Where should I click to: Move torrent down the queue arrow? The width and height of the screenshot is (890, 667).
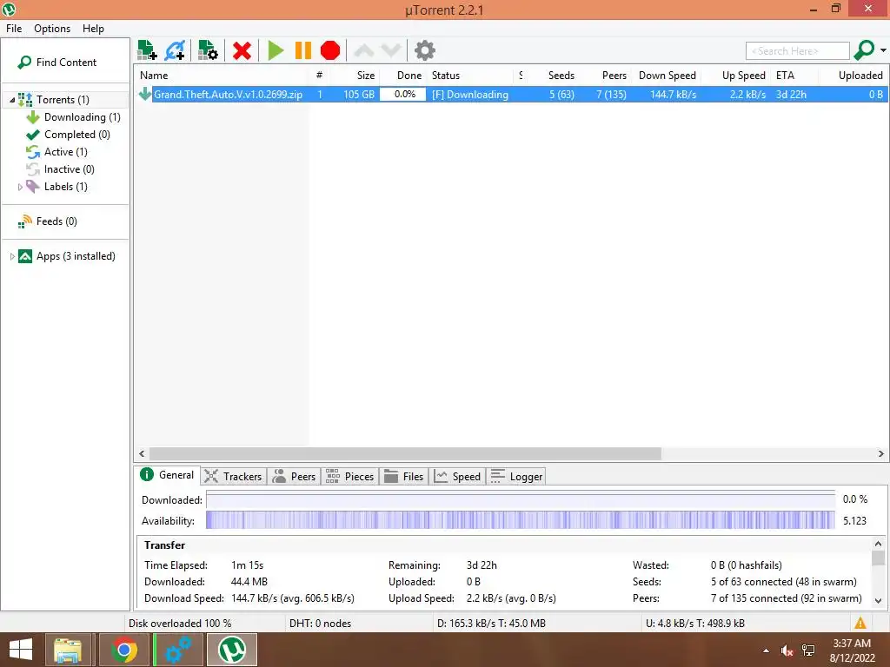pyautogui.click(x=391, y=50)
